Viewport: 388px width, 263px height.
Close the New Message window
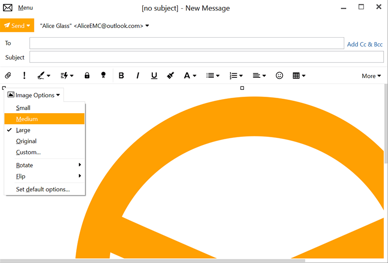tap(379, 7)
